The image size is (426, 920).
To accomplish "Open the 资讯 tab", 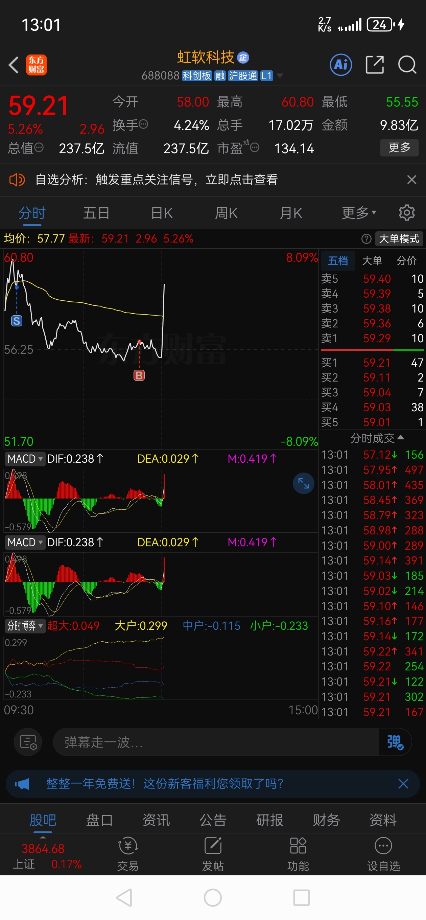I will click(157, 820).
